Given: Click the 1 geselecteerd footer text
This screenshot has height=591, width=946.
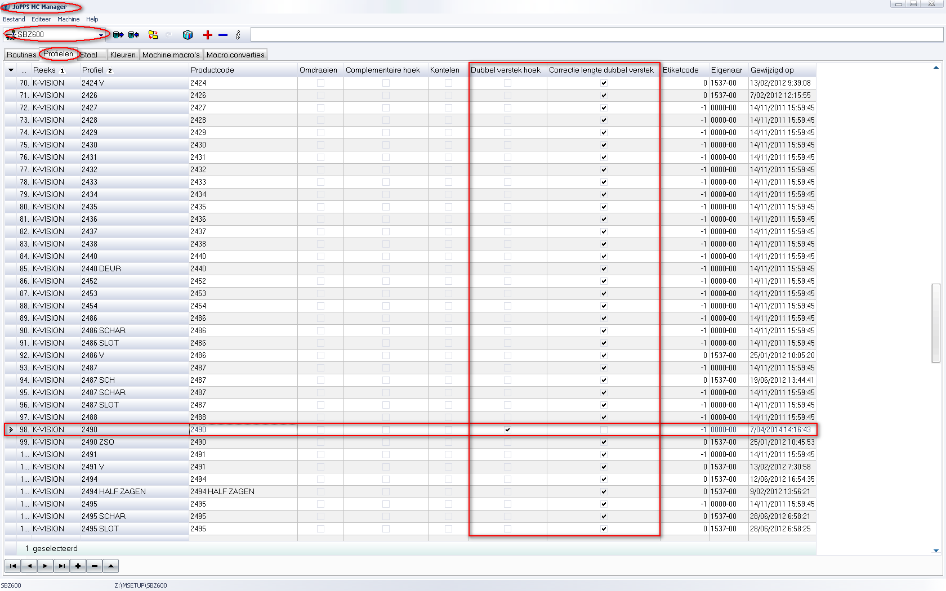Looking at the screenshot, I should click(x=51, y=548).
